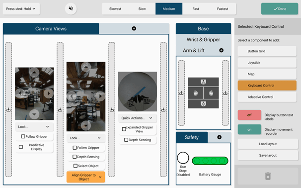Look left arrow on first camera view

(20, 93)
